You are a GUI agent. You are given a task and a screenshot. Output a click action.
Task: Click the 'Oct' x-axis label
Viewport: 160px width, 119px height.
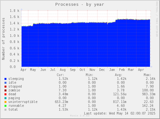pyautogui.click(x=82, y=70)
